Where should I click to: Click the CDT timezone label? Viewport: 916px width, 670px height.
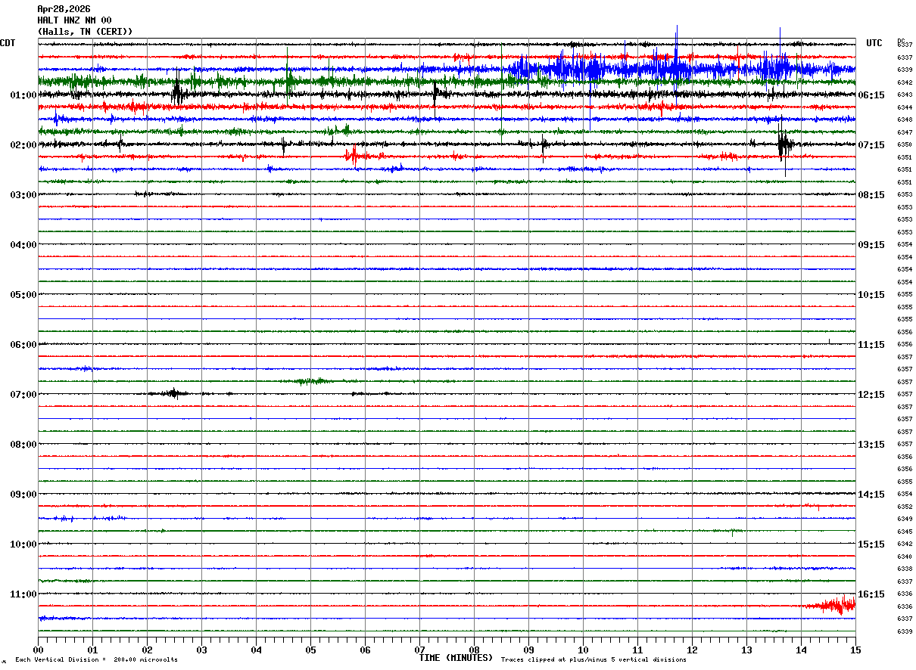[x=8, y=43]
